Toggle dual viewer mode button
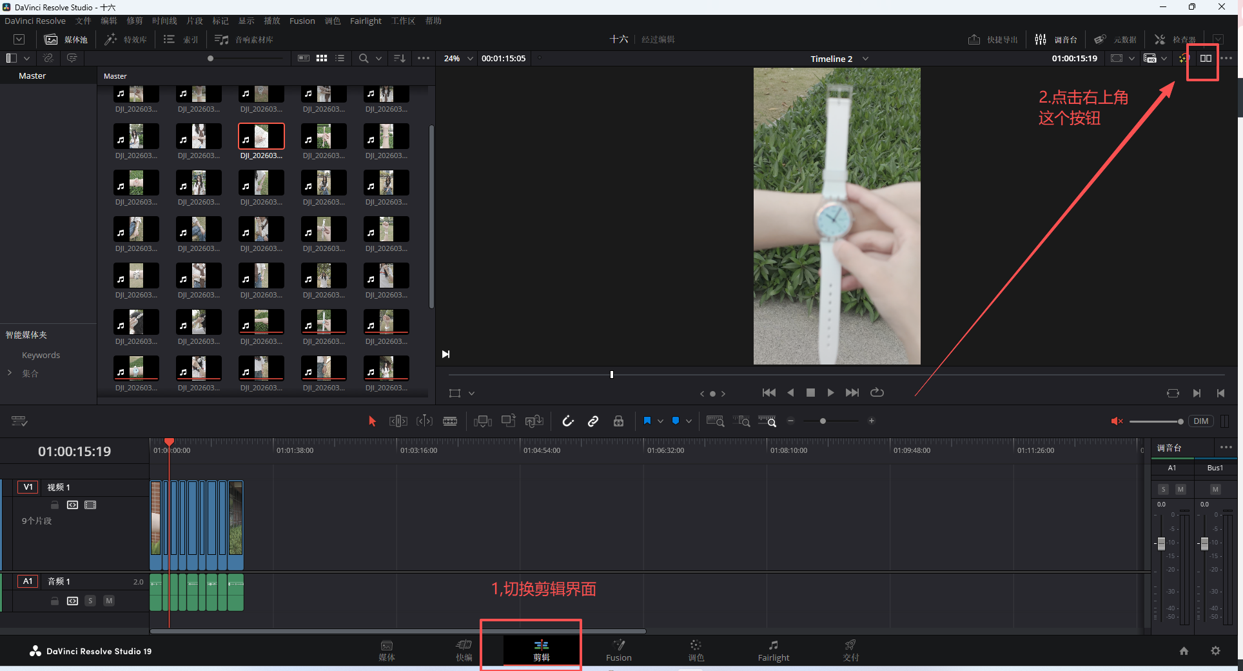This screenshot has width=1243, height=671. coord(1205,58)
